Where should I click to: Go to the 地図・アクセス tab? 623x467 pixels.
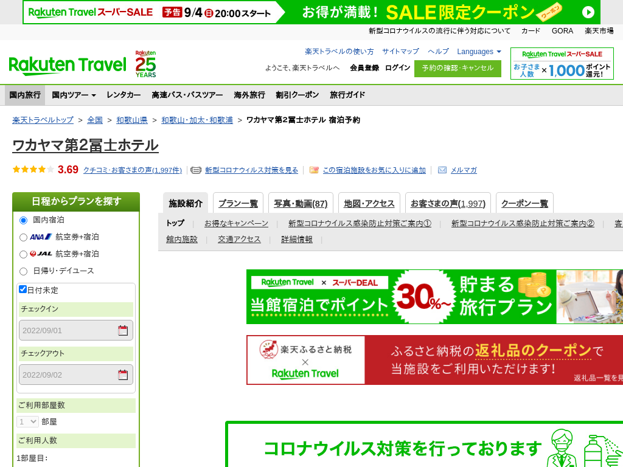coord(369,203)
